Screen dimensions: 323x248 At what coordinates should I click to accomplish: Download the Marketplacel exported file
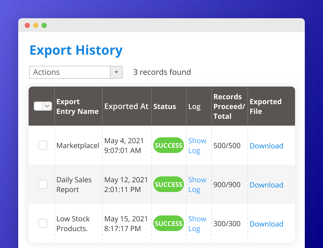pyautogui.click(x=266, y=146)
